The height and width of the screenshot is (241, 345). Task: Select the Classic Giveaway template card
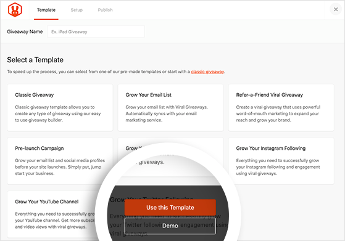[x=60, y=108]
